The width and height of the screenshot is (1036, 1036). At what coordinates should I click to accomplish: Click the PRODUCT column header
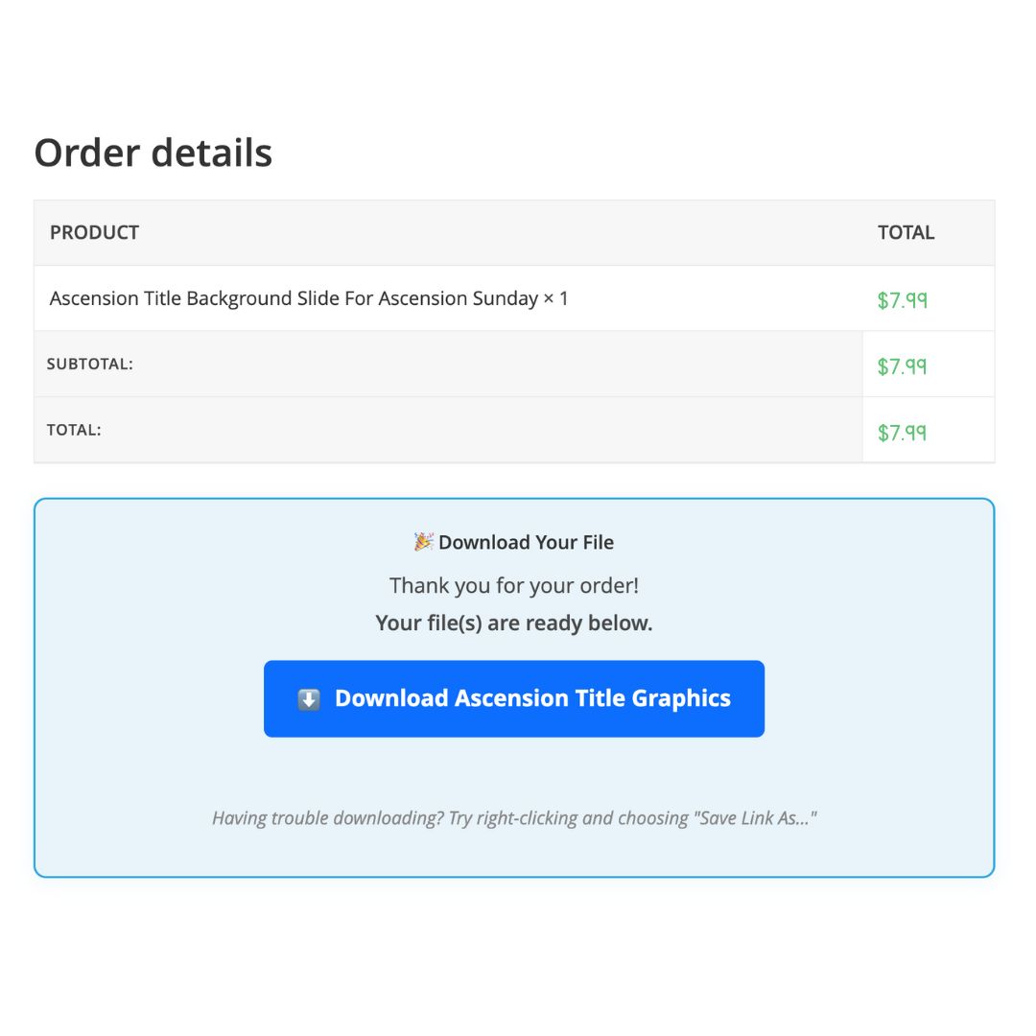94,232
